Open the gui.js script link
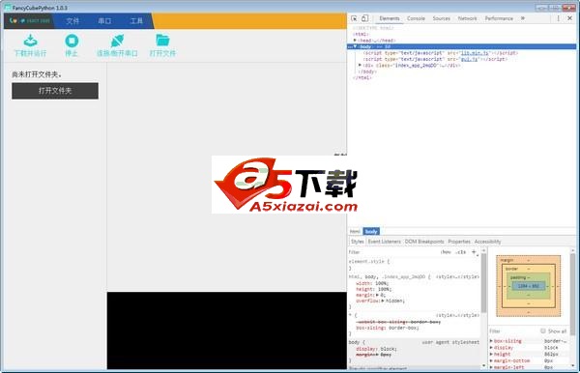 470,59
